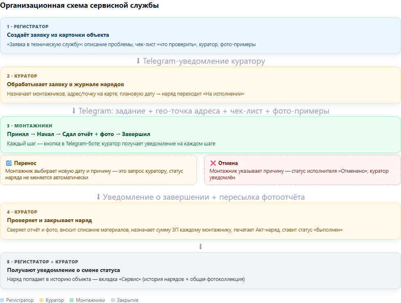Click the Отмена card title
Viewport: 401px width, 303px height.
point(228,163)
